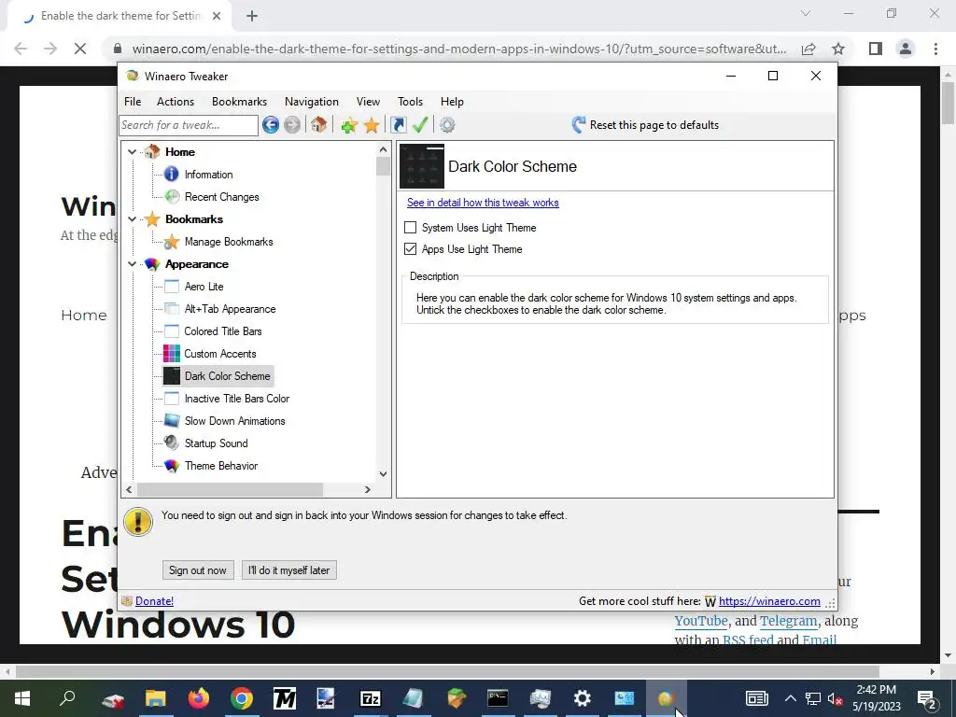956x717 pixels.
Task: Click the Reset page arrow icon
Action: (579, 125)
